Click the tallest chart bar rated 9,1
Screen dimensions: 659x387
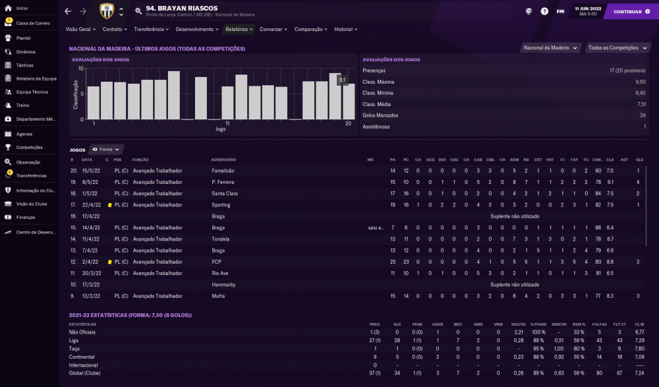pos(335,96)
